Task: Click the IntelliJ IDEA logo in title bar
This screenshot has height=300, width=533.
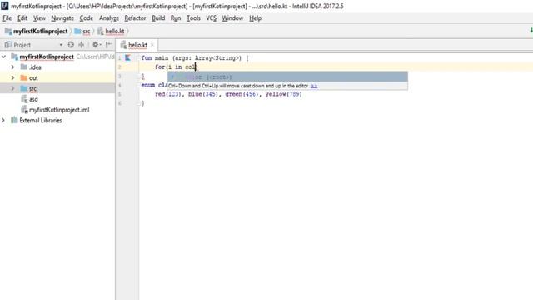Action: [x=5, y=6]
